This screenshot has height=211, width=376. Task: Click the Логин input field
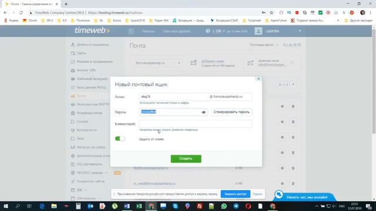pyautogui.click(x=173, y=97)
